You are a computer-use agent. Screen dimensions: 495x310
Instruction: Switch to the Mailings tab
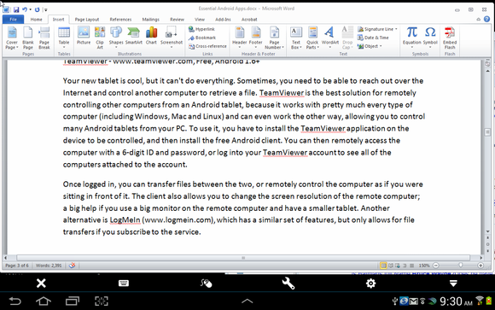[150, 20]
